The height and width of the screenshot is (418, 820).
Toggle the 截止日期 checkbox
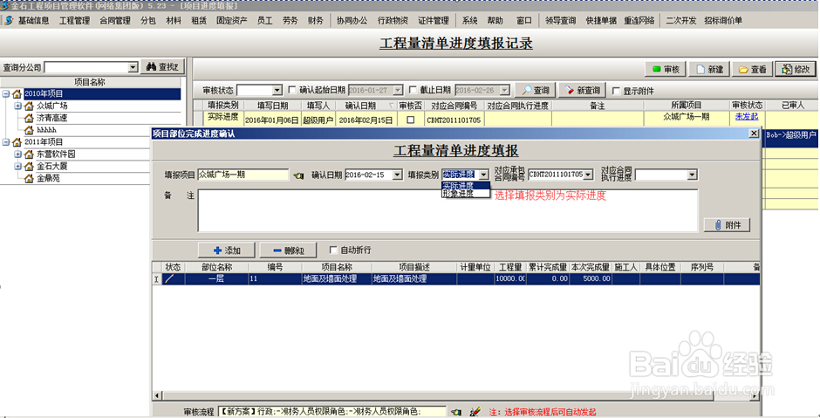(x=413, y=90)
